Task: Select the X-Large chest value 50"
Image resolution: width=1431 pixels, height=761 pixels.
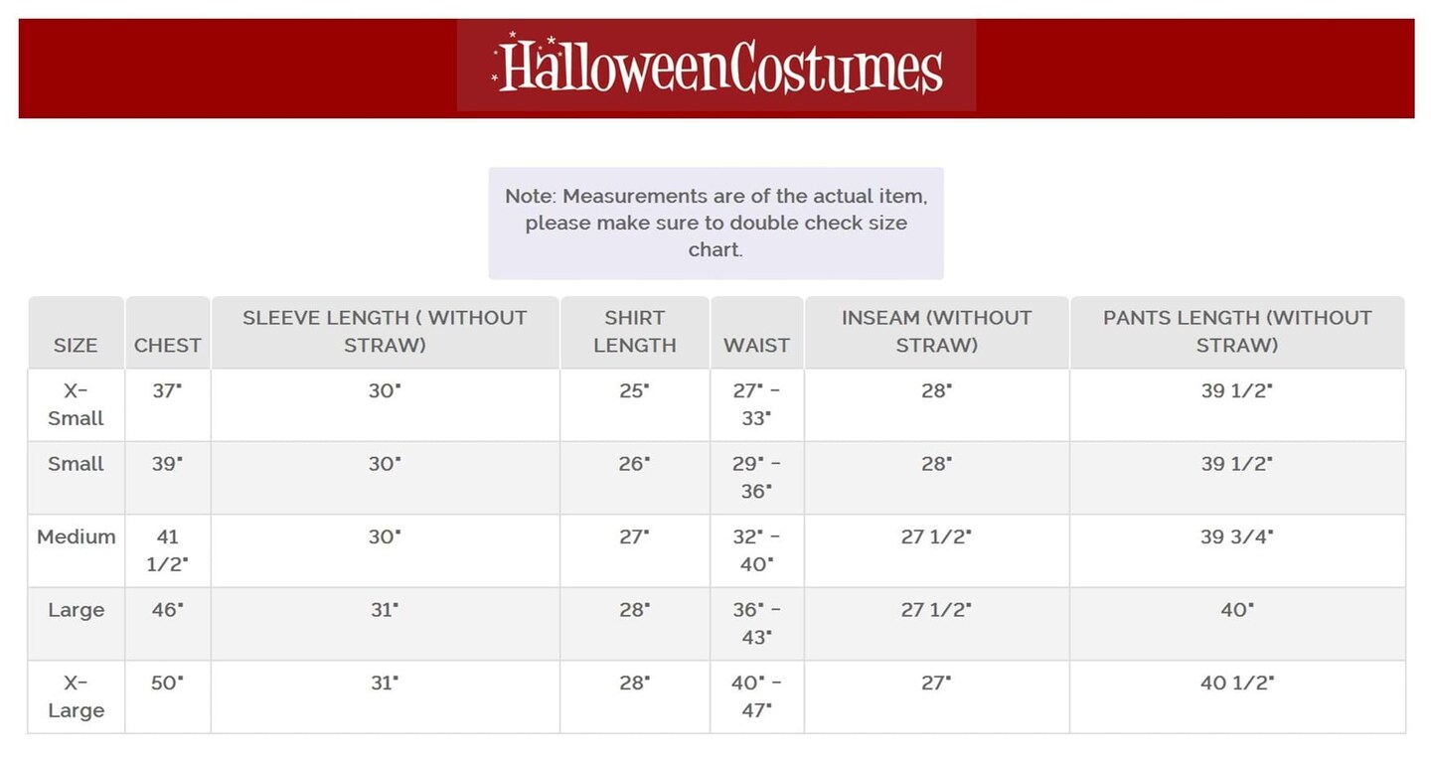Action: pyautogui.click(x=168, y=684)
